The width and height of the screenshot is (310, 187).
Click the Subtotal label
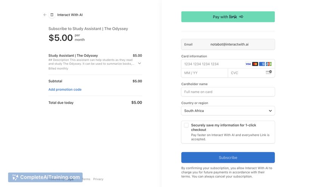(x=55, y=81)
